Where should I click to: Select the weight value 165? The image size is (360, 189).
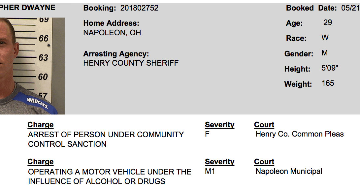(328, 83)
